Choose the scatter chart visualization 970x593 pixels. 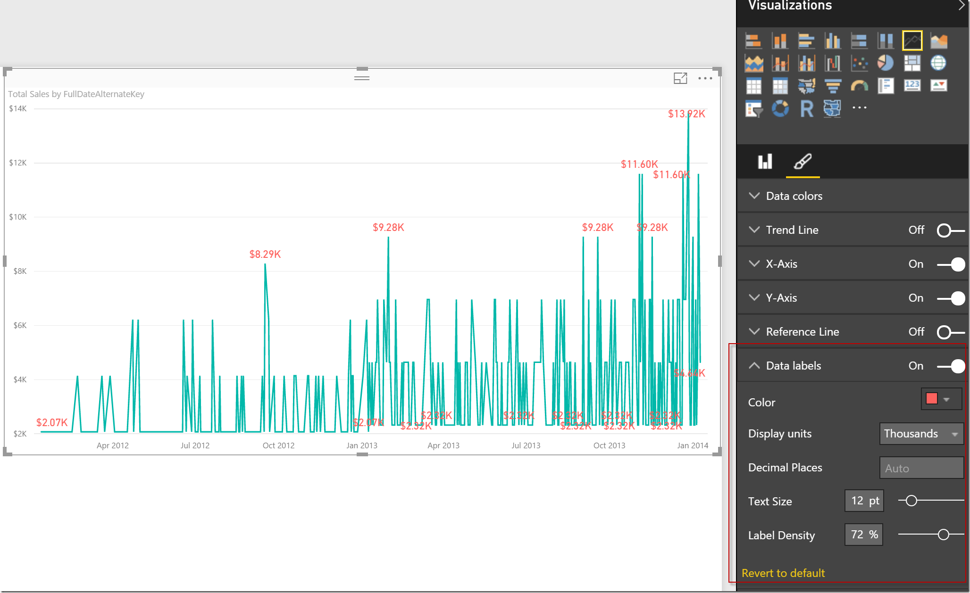pos(859,63)
